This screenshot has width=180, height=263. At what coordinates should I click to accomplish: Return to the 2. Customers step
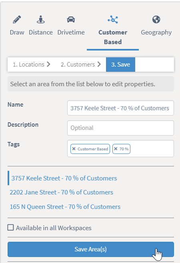coord(78,65)
